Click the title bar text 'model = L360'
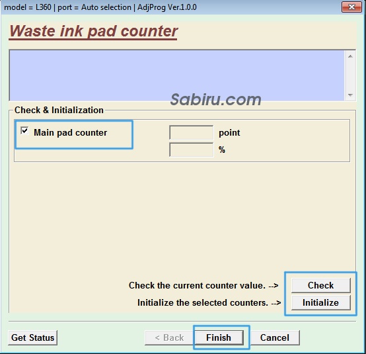The image size is (366, 354). coord(28,7)
